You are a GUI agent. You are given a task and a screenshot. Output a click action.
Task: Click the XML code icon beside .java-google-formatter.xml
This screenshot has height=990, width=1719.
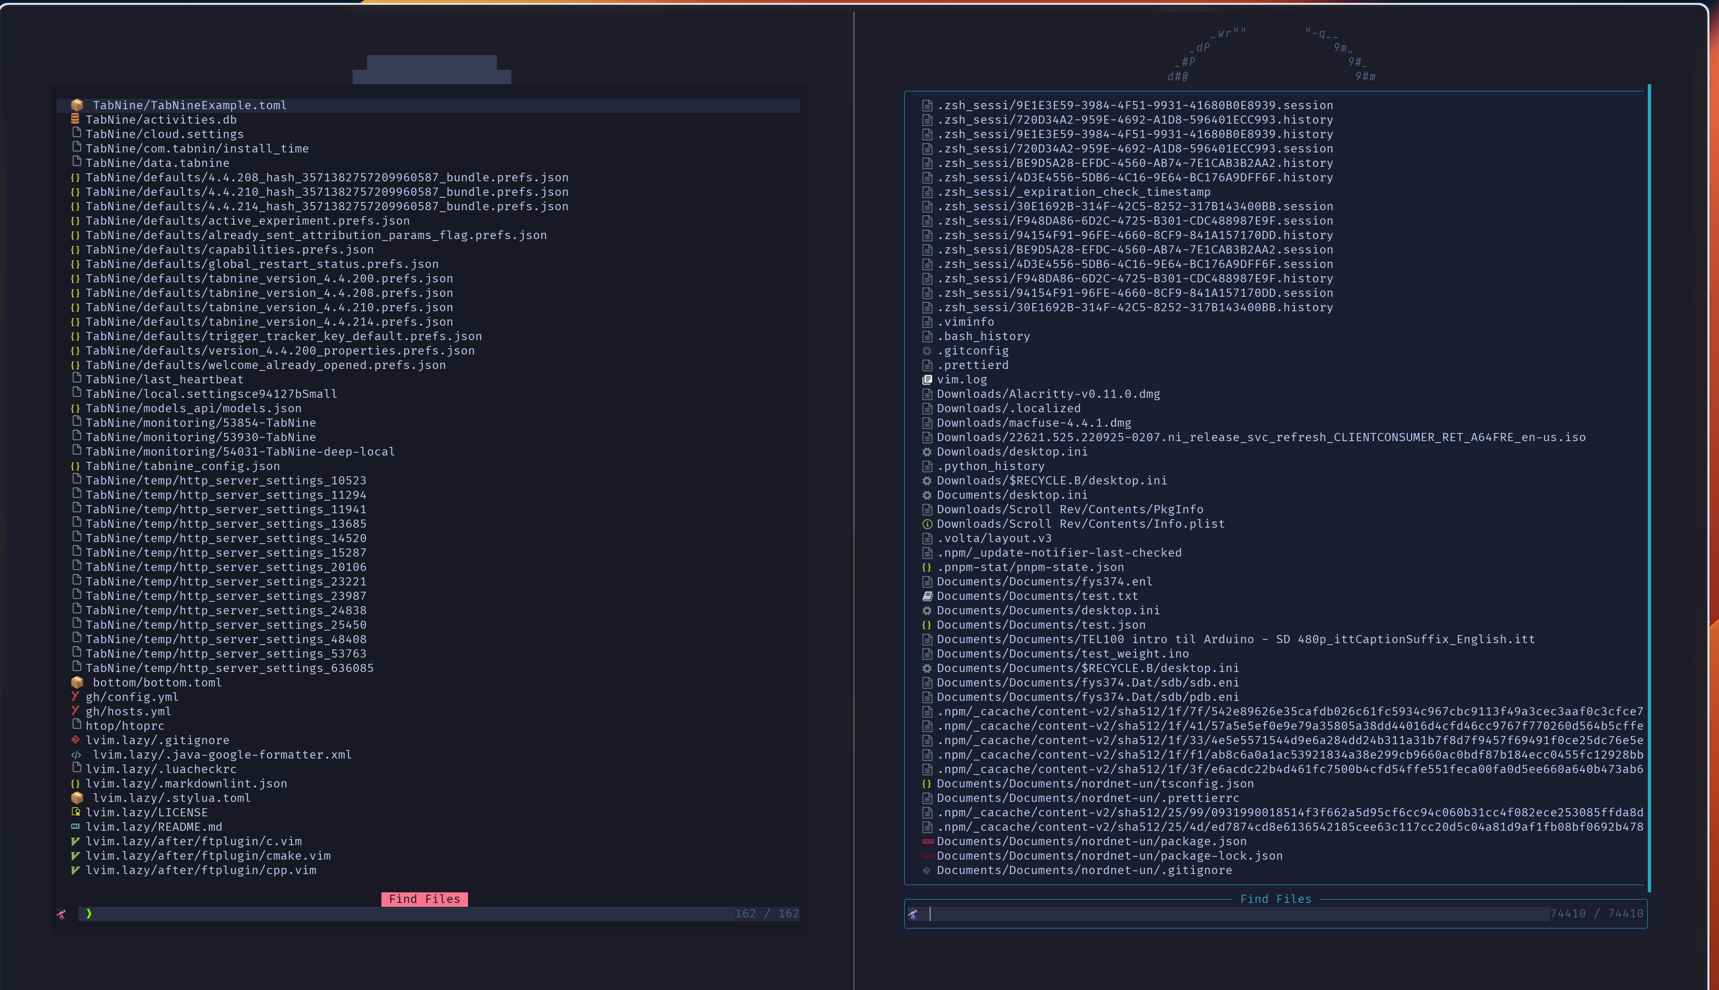77,754
